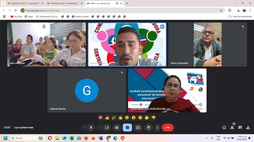Click the Buscar taskbar search box
254x142 pixels.
point(27,138)
